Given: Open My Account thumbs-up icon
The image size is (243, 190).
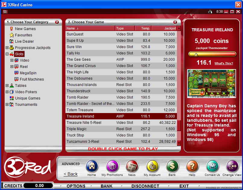Looking at the screenshot, I should 153,166.
